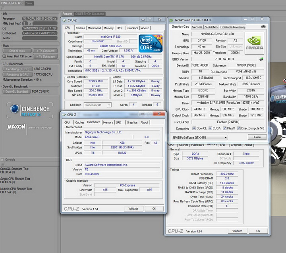Click the Processor field in Cinebench Info
Viewport: 286px width, 253px height.
click(x=40, y=19)
